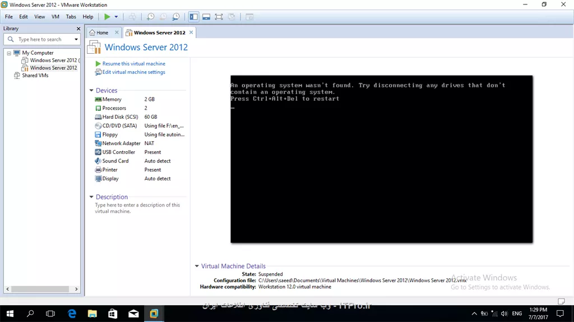Collapse the My Computer tree node
The height and width of the screenshot is (322, 574).
tap(9, 53)
